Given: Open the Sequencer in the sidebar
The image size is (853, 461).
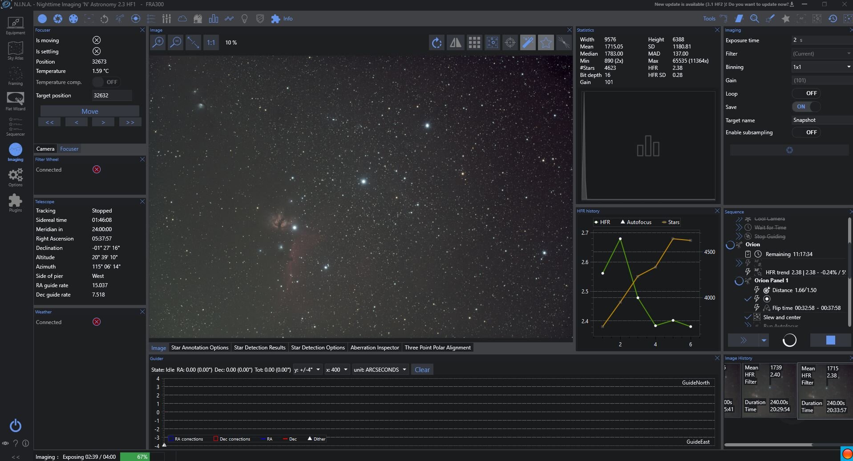Looking at the screenshot, I should pyautogui.click(x=15, y=126).
